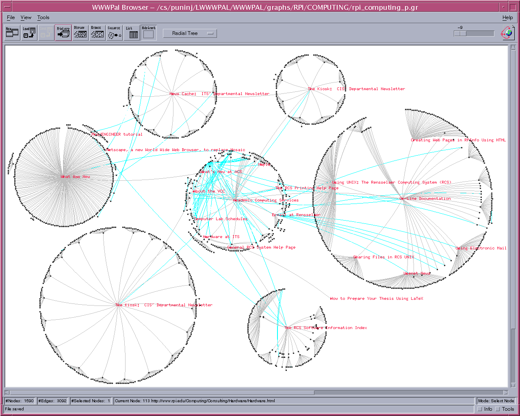Click the grayed-out Save toolbar icon

point(46,33)
